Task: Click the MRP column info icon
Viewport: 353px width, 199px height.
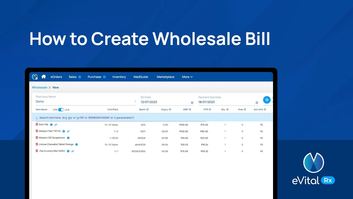Action: [x=190, y=110]
